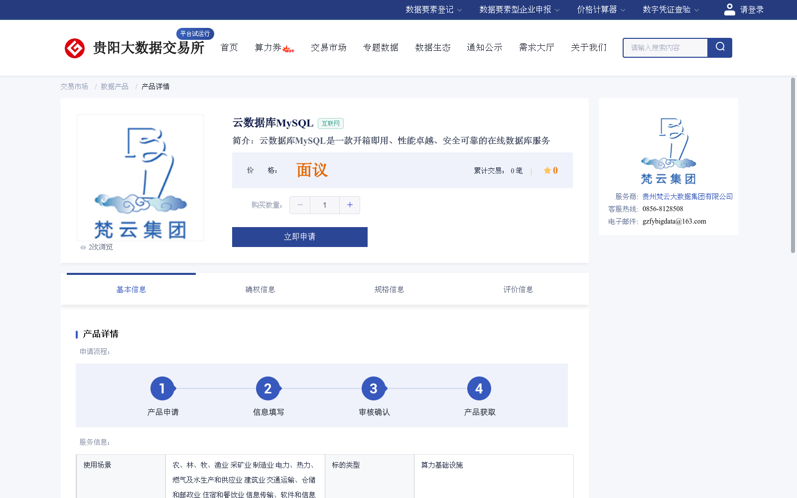This screenshot has width=797, height=498.
Task: Click the step 2 信息填写 circle
Action: point(268,388)
